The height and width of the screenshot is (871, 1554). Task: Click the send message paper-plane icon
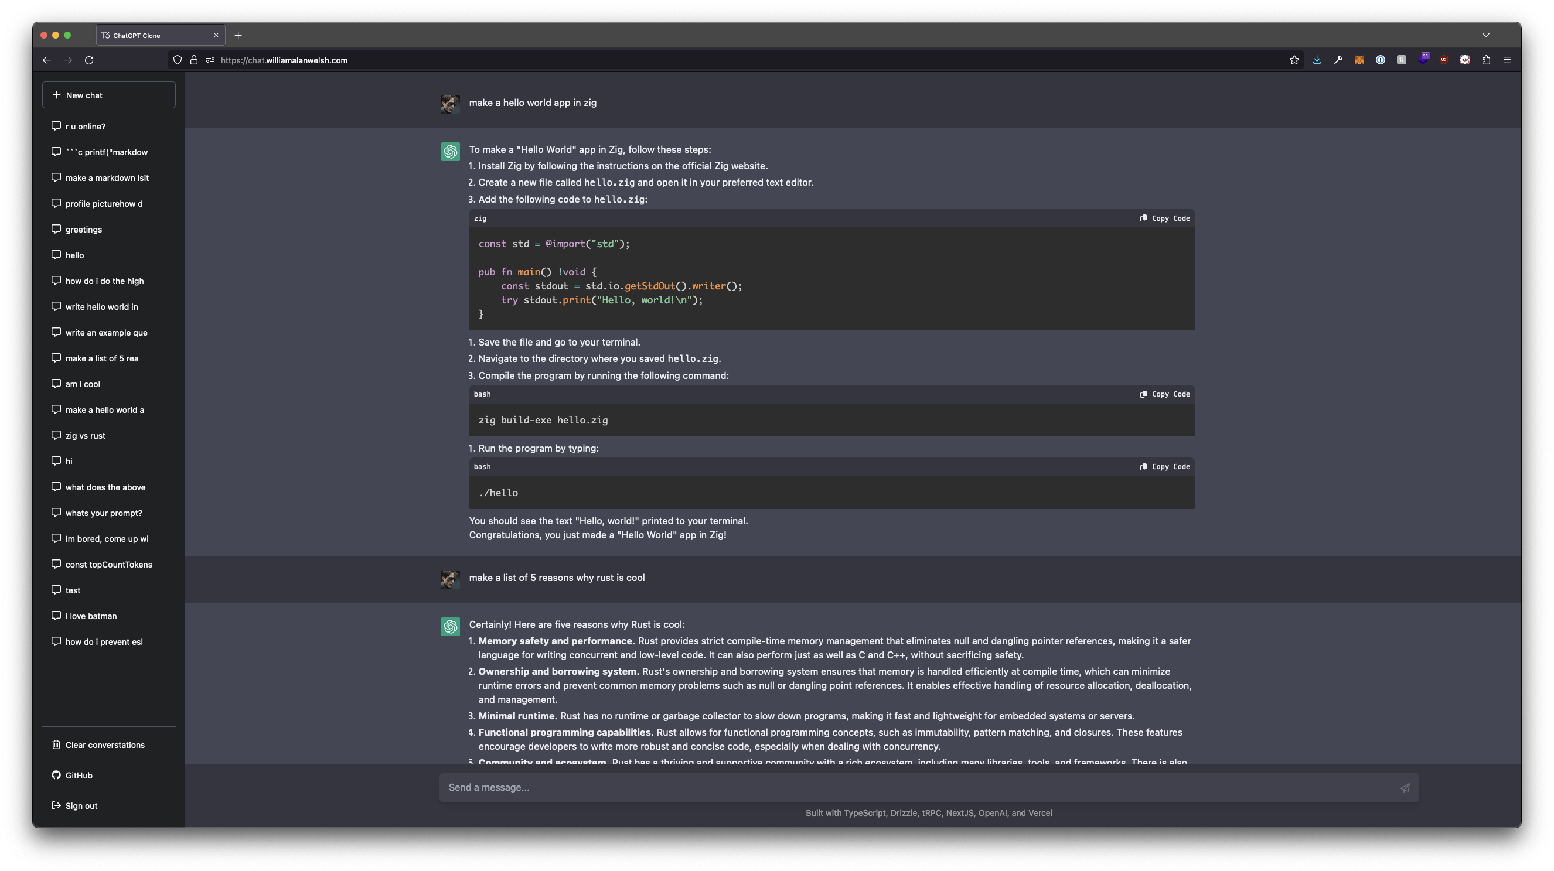click(1405, 788)
